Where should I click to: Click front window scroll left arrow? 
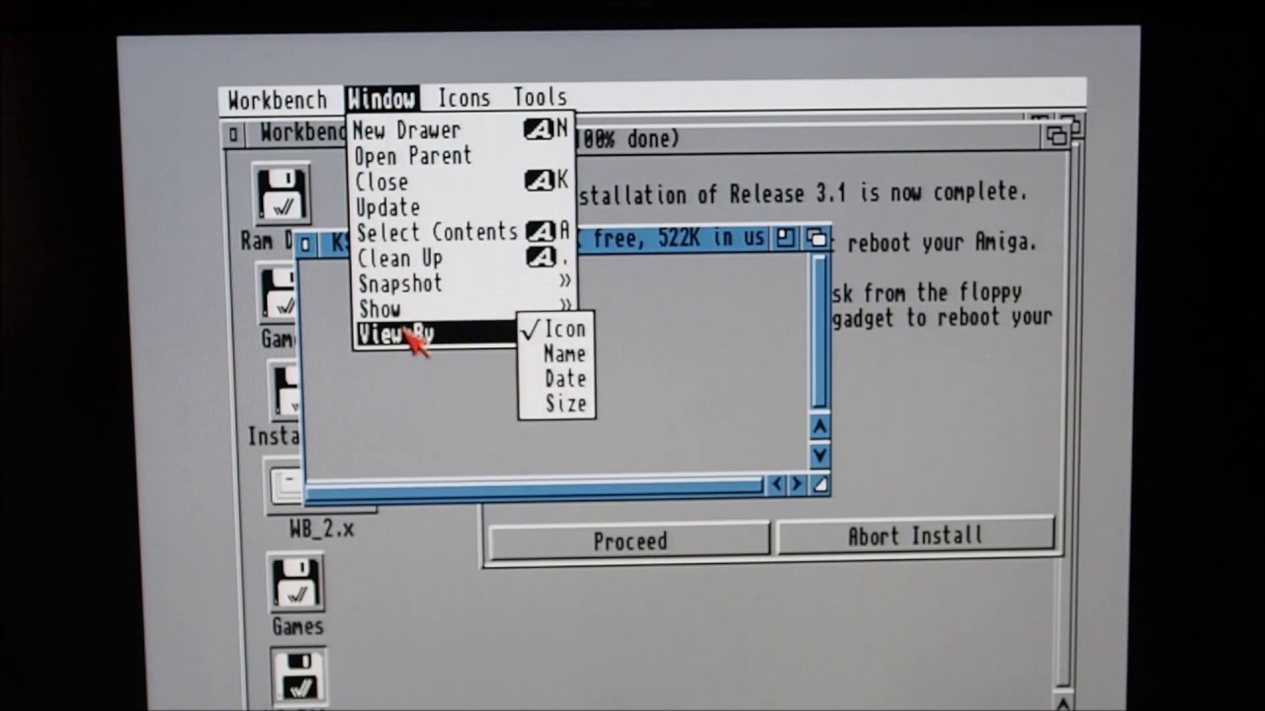coord(776,484)
